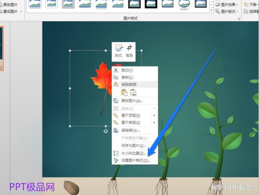
Task: Click the Cut (剪切) scissors icon
Action: click(116, 70)
